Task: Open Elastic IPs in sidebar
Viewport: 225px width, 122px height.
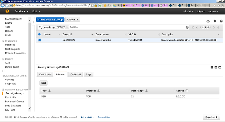Action: (x=11, y=97)
